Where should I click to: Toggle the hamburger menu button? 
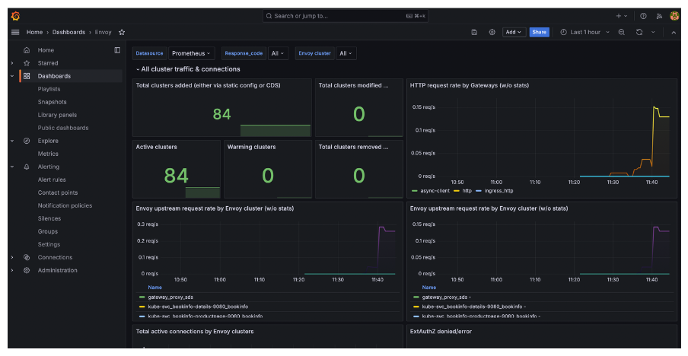pos(15,32)
